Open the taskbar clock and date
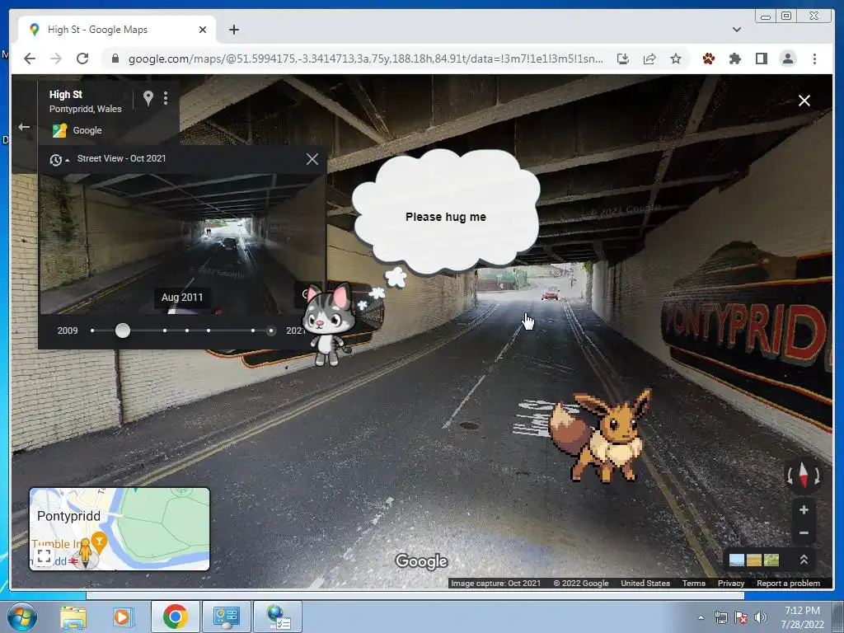Viewport: 844px width, 633px height. tap(802, 617)
